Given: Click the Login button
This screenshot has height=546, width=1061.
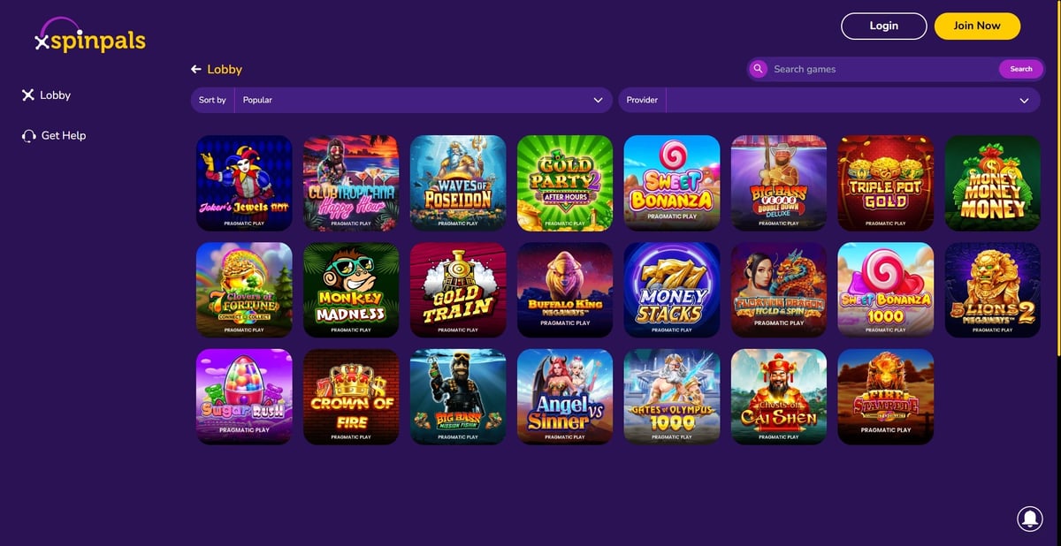Looking at the screenshot, I should pos(883,26).
